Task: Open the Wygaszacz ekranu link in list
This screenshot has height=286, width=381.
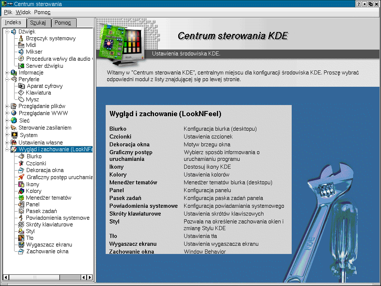Action: click(x=133, y=244)
